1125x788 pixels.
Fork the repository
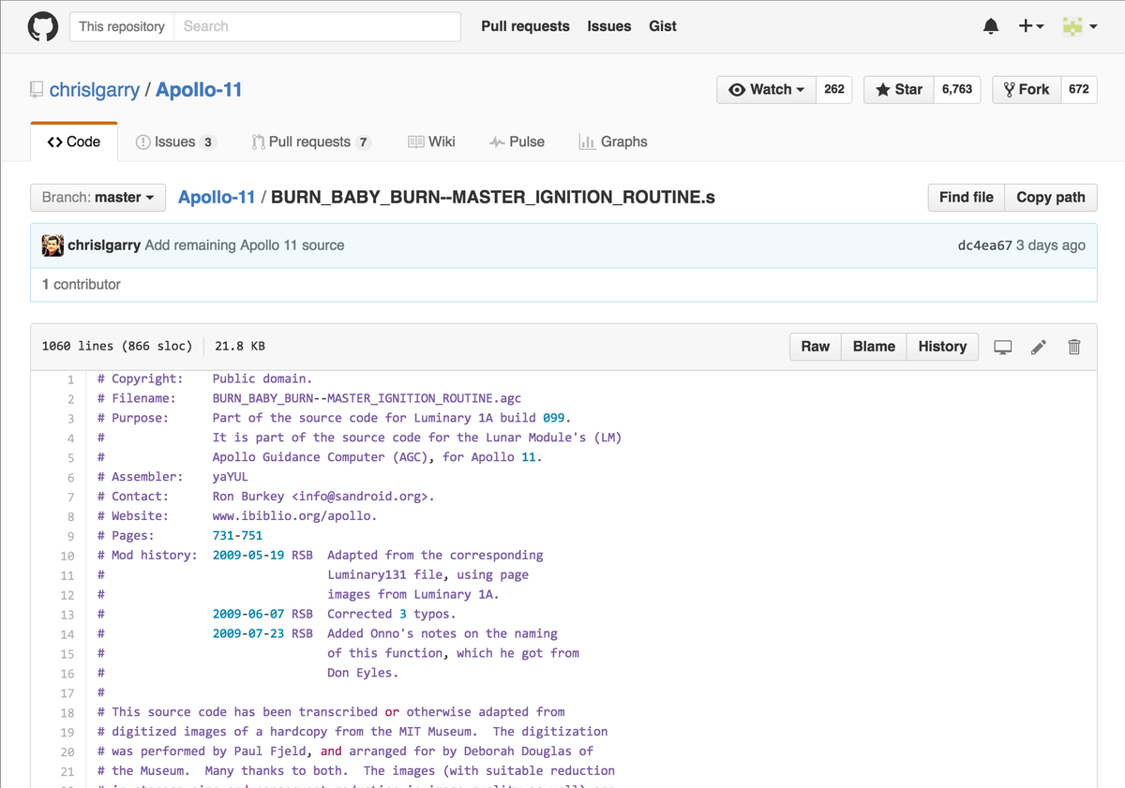1027,89
